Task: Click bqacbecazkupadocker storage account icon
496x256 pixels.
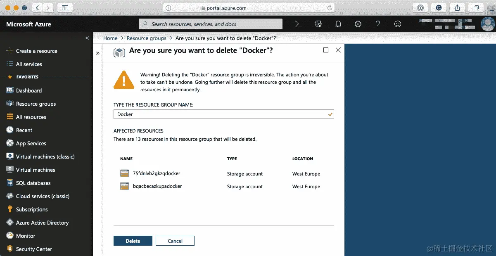Action: [124, 186]
